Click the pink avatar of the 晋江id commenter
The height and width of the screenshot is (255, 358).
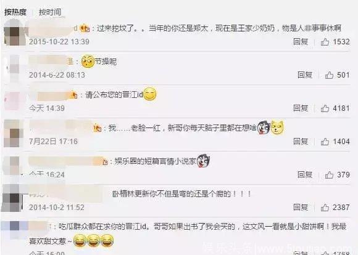point(14,100)
